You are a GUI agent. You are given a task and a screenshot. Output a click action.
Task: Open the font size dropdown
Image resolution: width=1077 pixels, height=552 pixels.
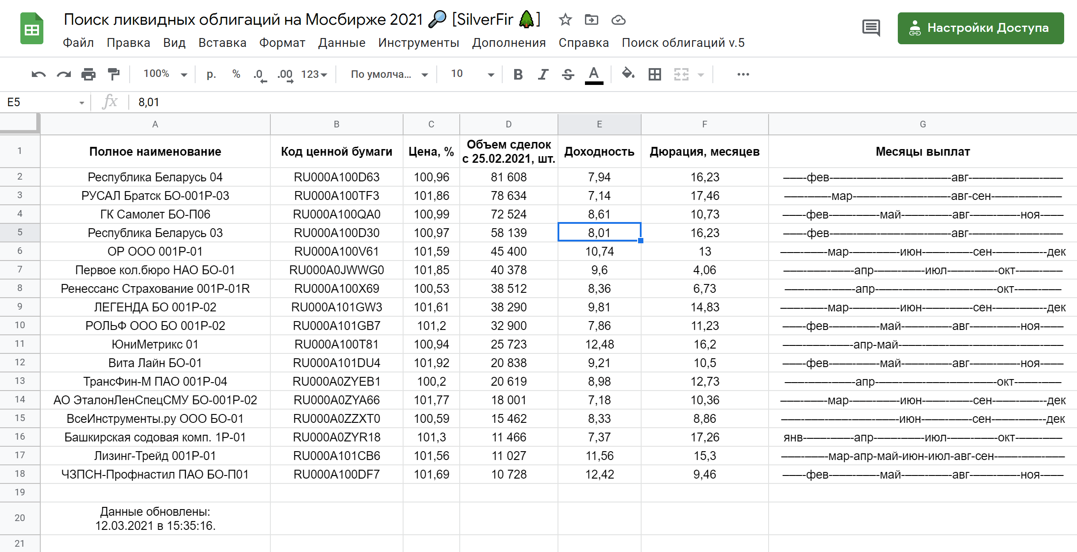[472, 74]
